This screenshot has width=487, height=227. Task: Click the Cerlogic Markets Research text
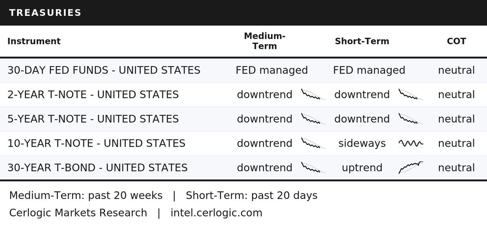pyautogui.click(x=78, y=213)
